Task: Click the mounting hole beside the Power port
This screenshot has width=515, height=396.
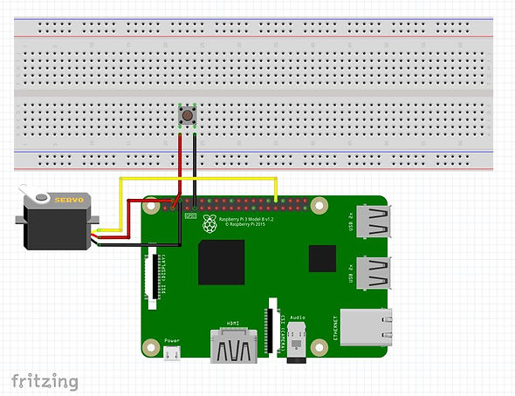Action: [151, 347]
